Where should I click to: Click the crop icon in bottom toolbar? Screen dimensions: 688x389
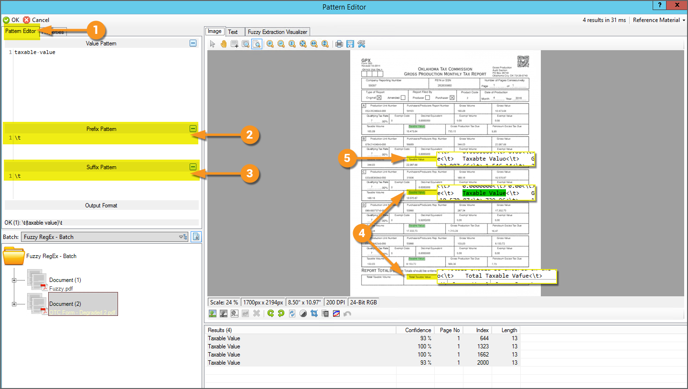(314, 313)
